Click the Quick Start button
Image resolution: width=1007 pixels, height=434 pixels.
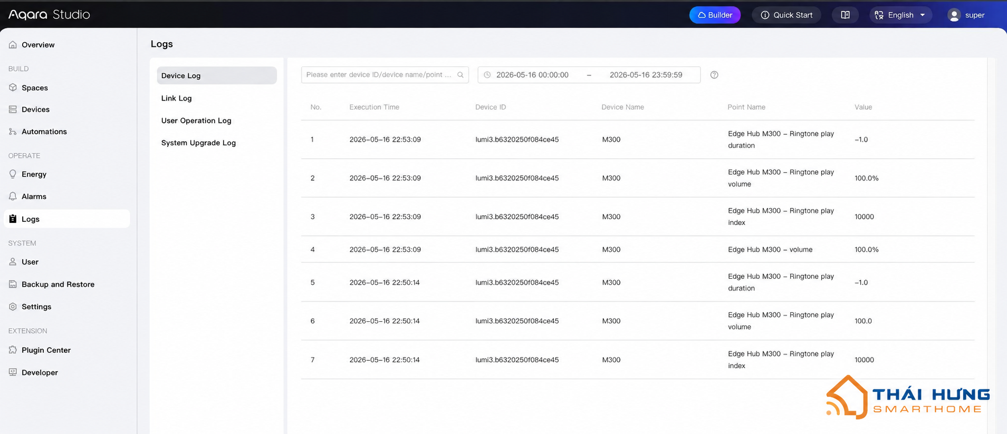point(786,15)
